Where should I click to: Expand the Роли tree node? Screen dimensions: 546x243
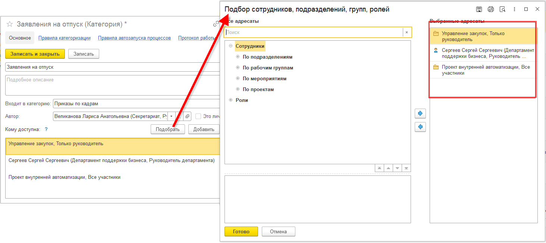[230, 100]
